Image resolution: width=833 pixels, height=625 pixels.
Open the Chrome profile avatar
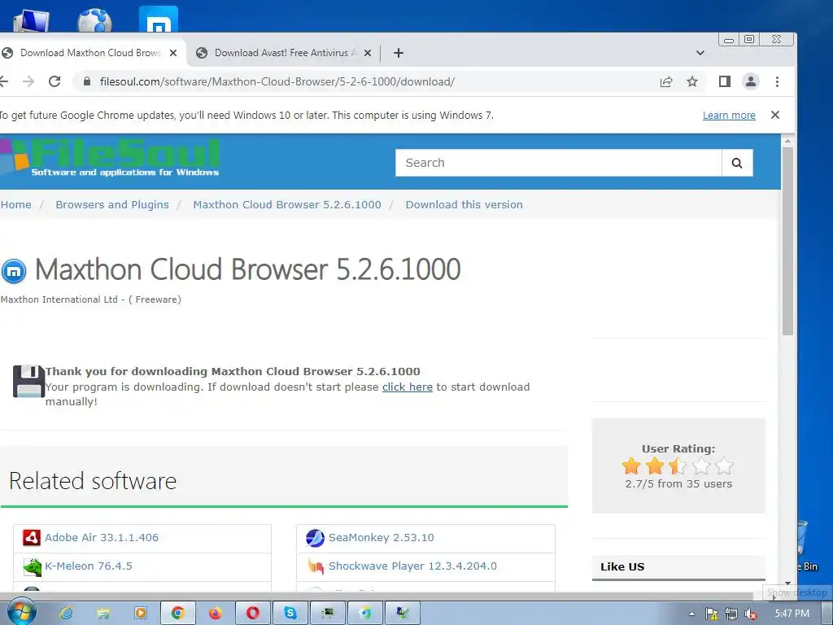tap(751, 81)
